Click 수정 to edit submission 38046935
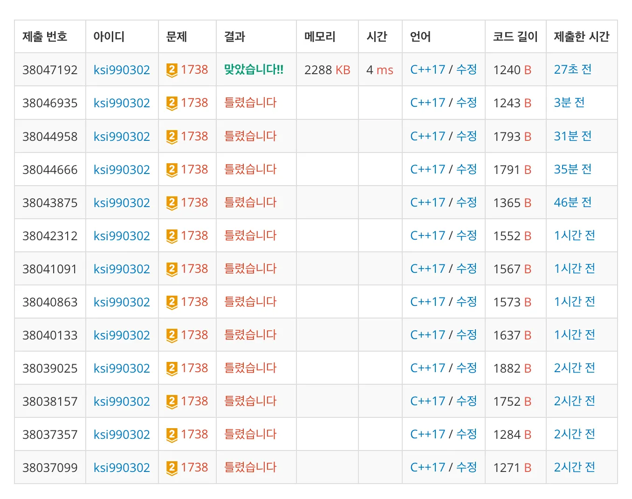The width and height of the screenshot is (632, 499). (467, 103)
